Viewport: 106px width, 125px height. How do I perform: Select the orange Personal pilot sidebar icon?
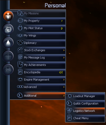click(x=8, y=16)
